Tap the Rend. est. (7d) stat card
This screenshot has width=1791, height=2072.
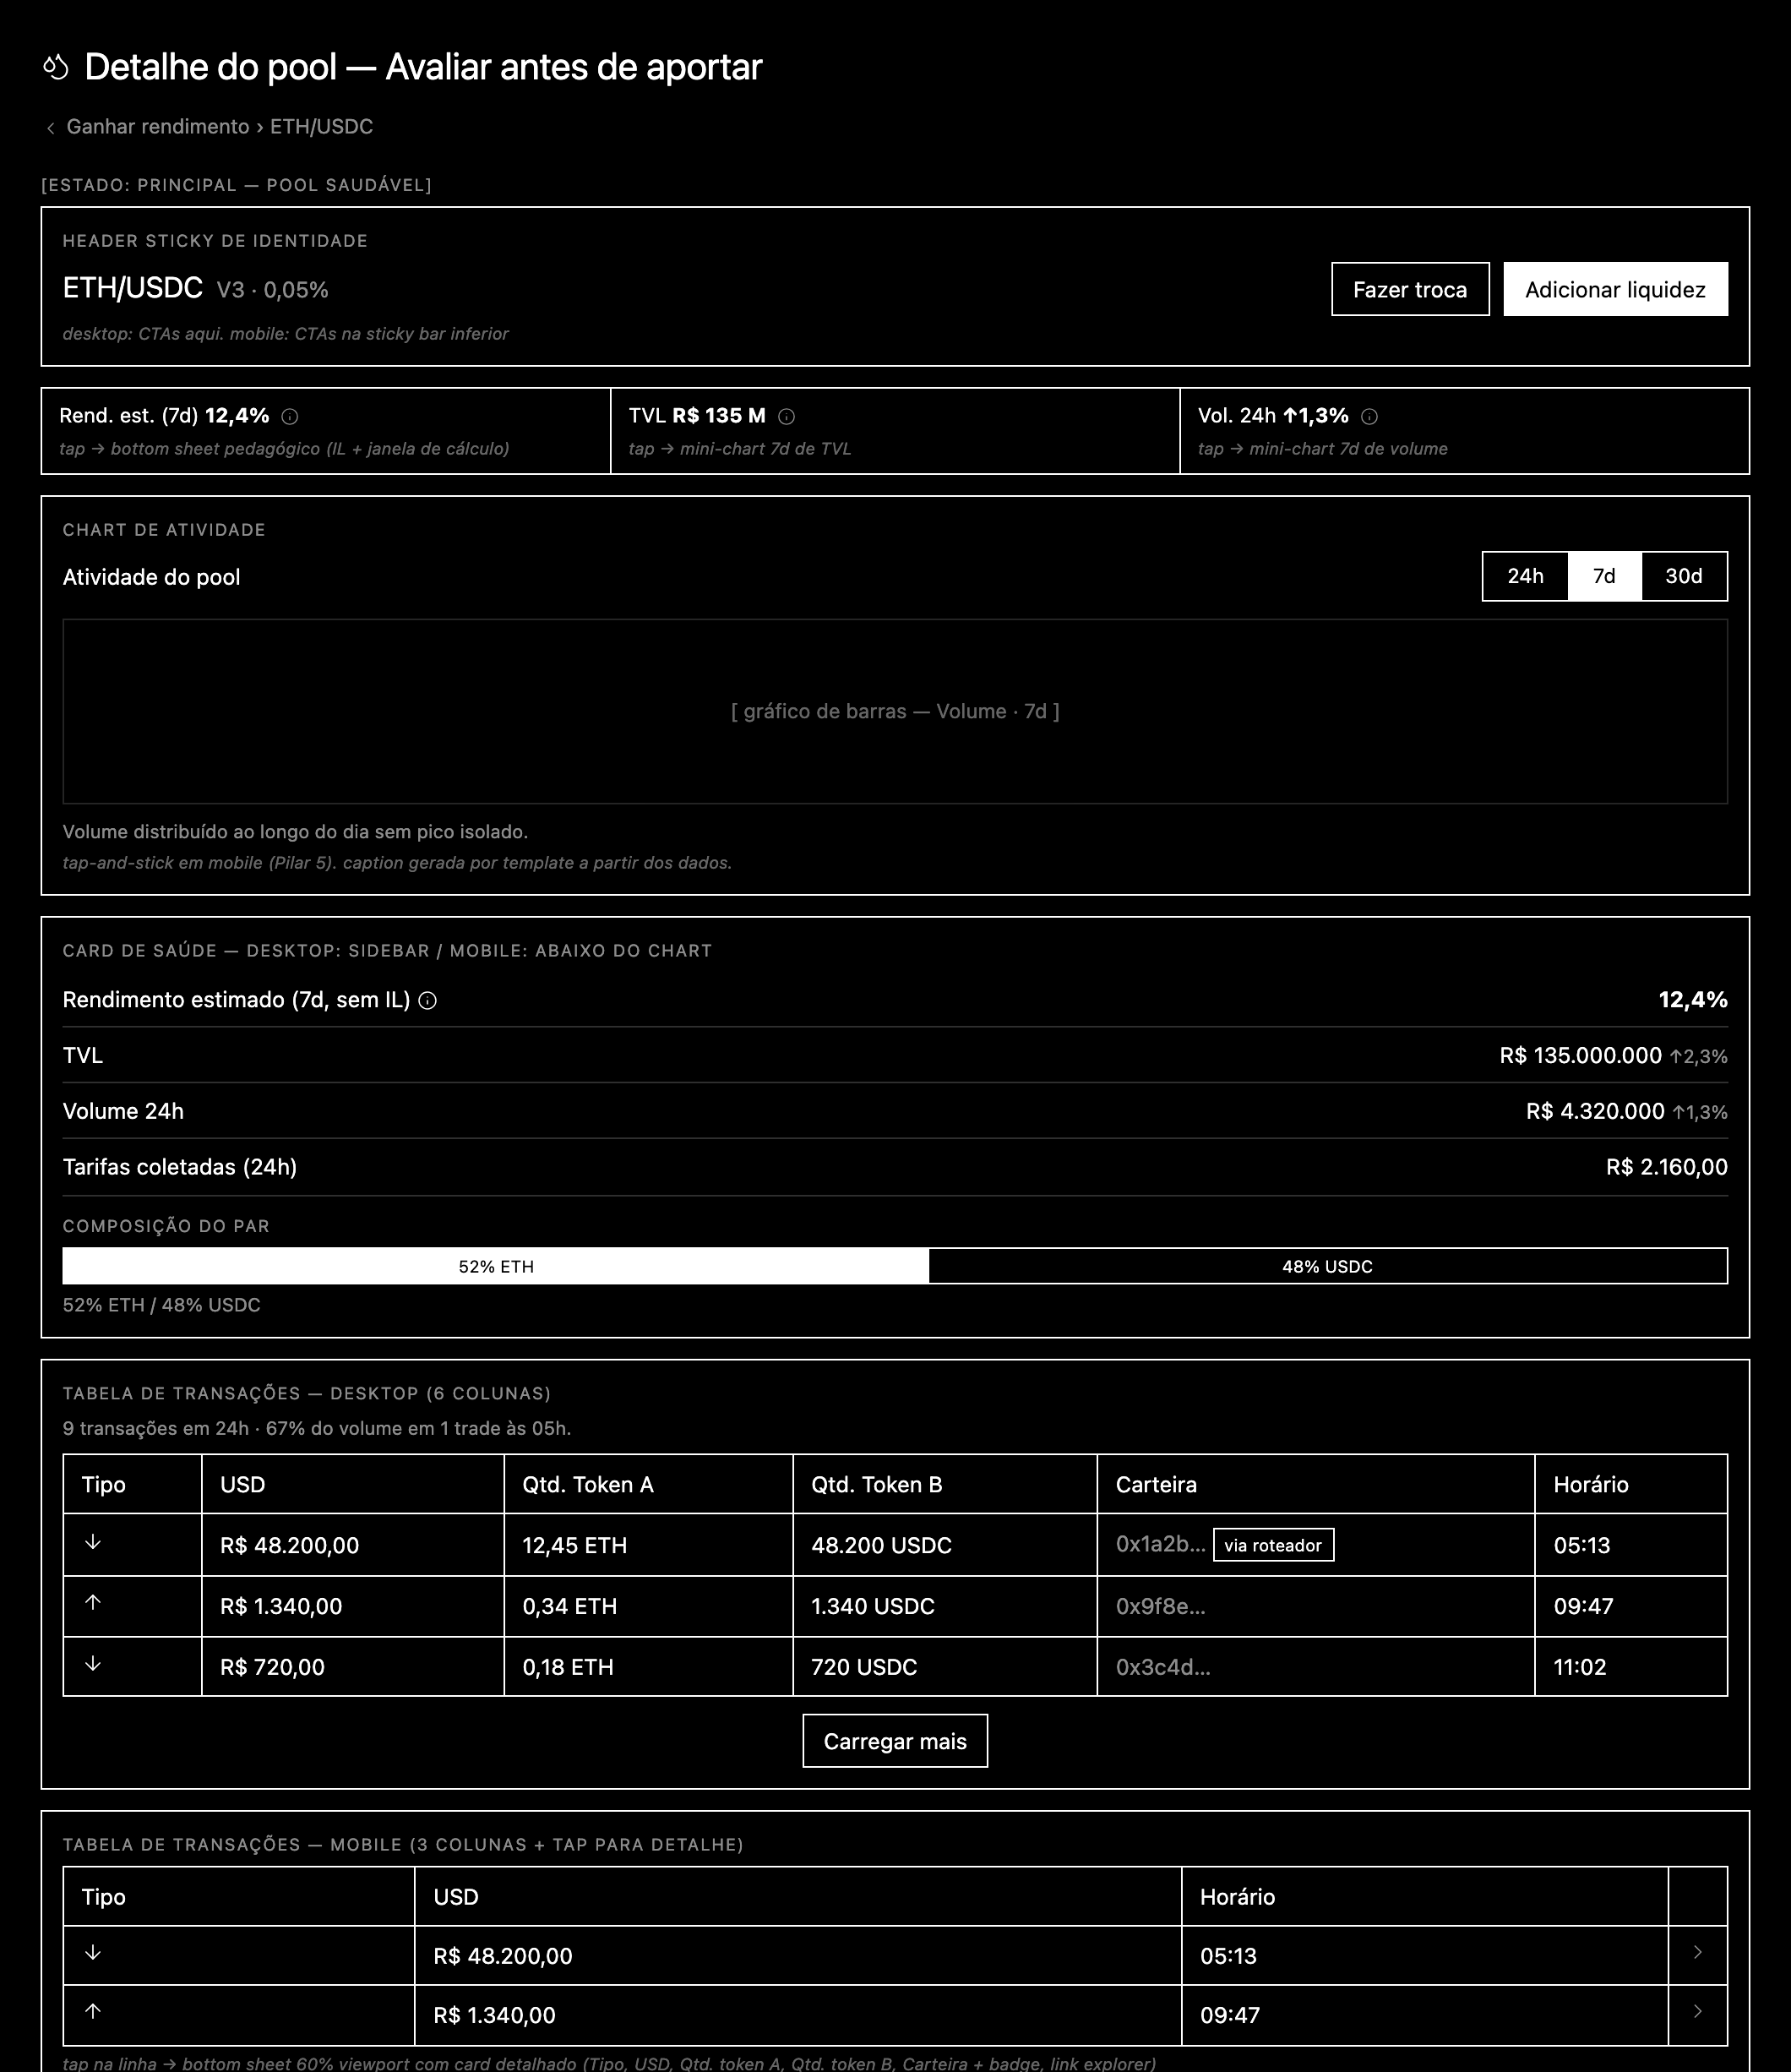(x=326, y=431)
